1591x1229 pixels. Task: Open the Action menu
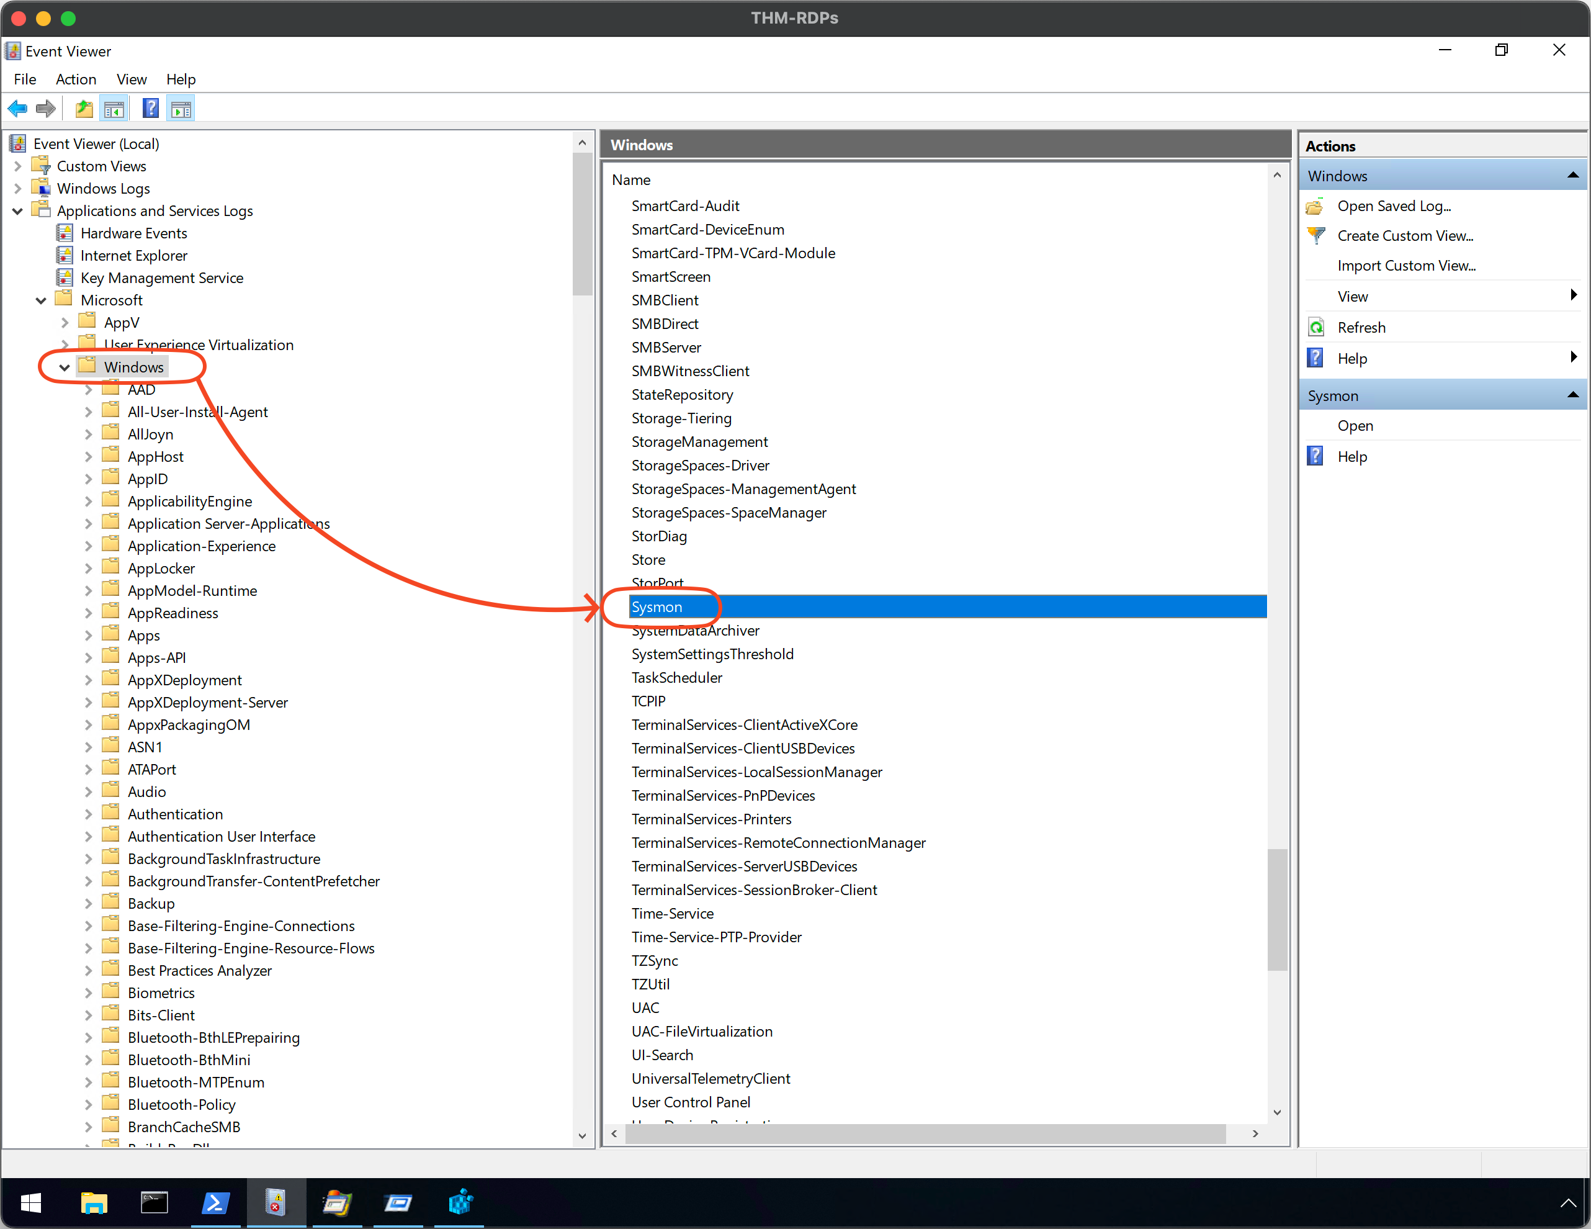click(x=76, y=79)
